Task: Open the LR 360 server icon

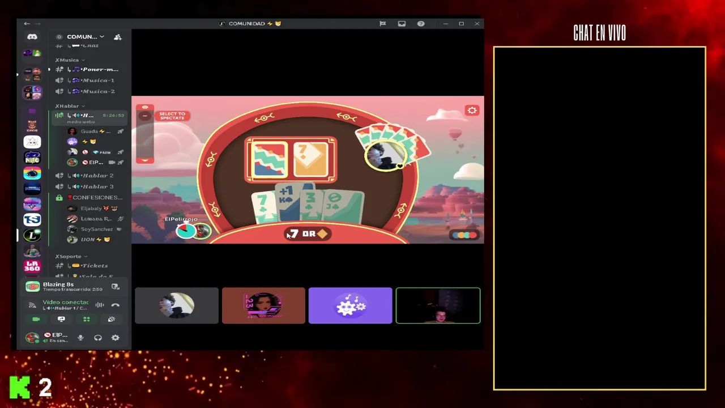Action: [x=32, y=266]
